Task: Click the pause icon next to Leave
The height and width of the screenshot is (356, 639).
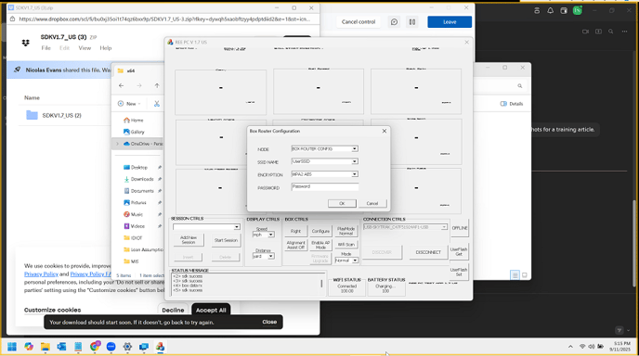Action: [412, 22]
